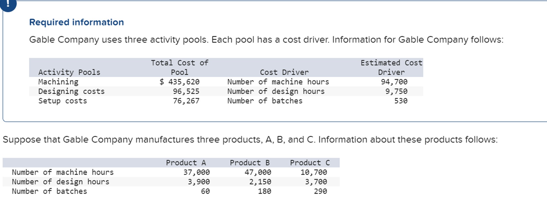This screenshot has height=204, width=547.
Task: Click Product A batches value 60
Action: click(x=205, y=191)
